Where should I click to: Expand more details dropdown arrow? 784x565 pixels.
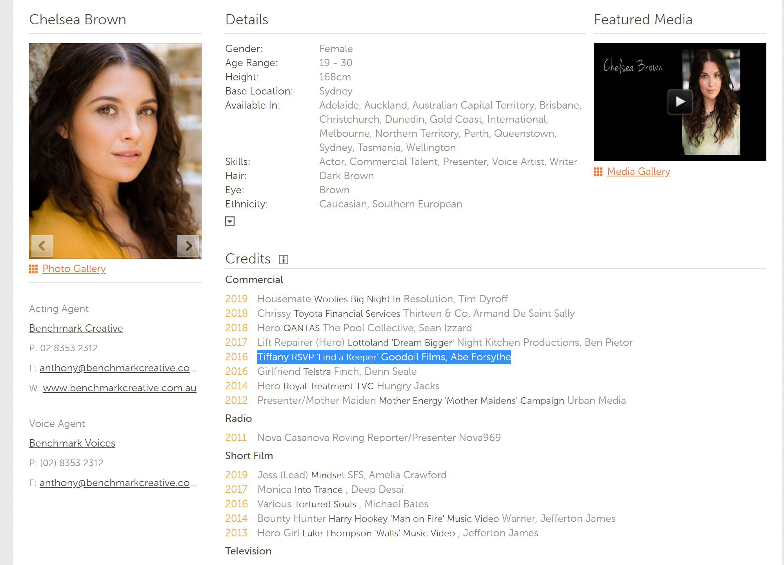(230, 222)
